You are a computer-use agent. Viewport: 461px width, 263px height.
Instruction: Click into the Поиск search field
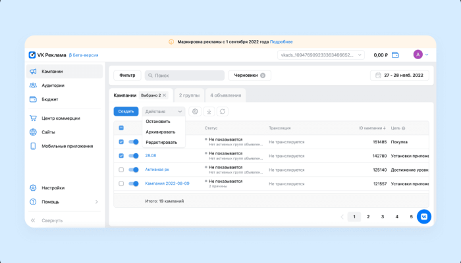[184, 76]
